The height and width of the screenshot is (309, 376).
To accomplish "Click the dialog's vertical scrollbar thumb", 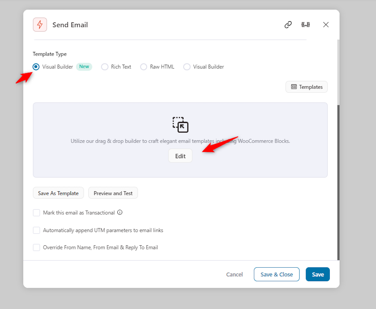I will [338, 182].
